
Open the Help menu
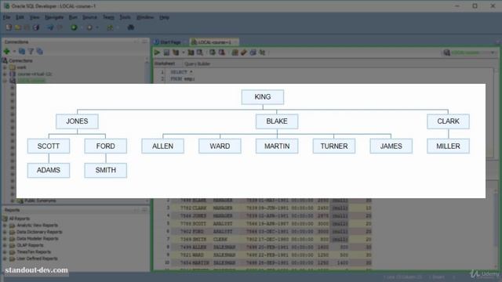pos(164,17)
